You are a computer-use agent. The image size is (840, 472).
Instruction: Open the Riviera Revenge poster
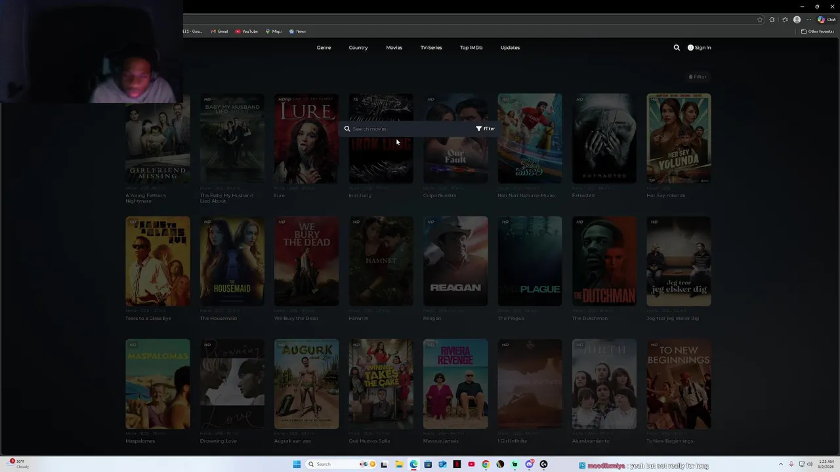(455, 383)
